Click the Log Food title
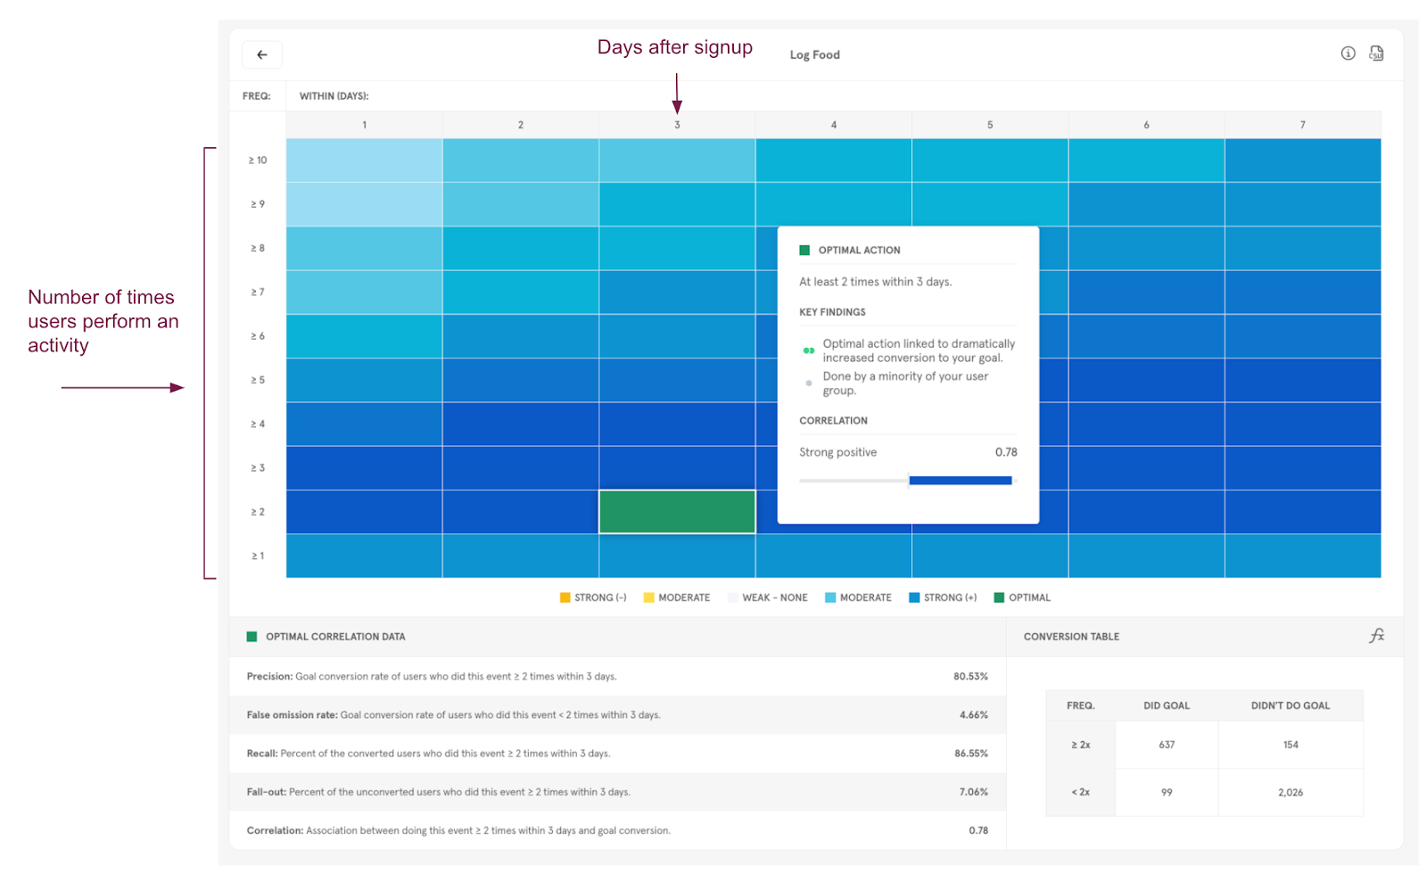1427x882 pixels. (x=814, y=55)
